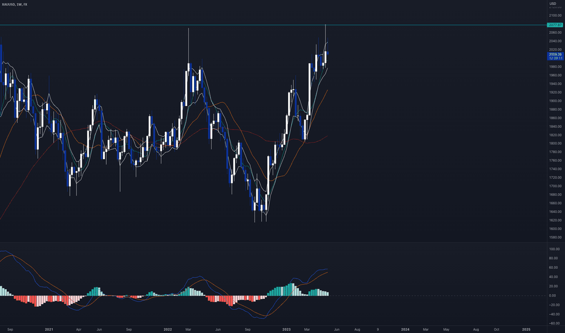Click the 1800.00 price scale label

click(x=555, y=143)
